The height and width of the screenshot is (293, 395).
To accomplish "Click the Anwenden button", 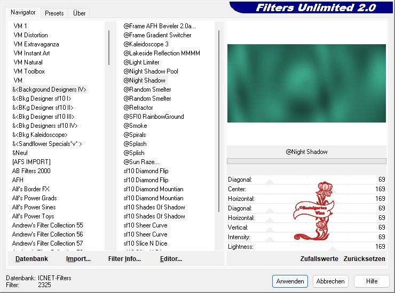I will pyautogui.click(x=290, y=281).
